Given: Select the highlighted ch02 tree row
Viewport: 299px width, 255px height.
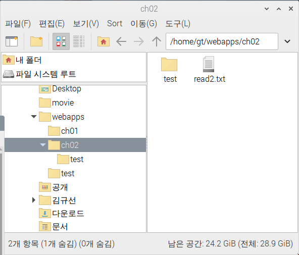Looking at the screenshot, I should click(75, 145).
